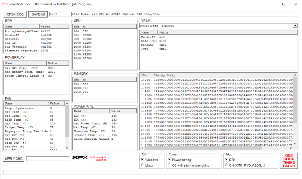This screenshot has height=179, width=302.
Task: Apply edits using APPLY CHG button
Action: click(x=13, y=158)
